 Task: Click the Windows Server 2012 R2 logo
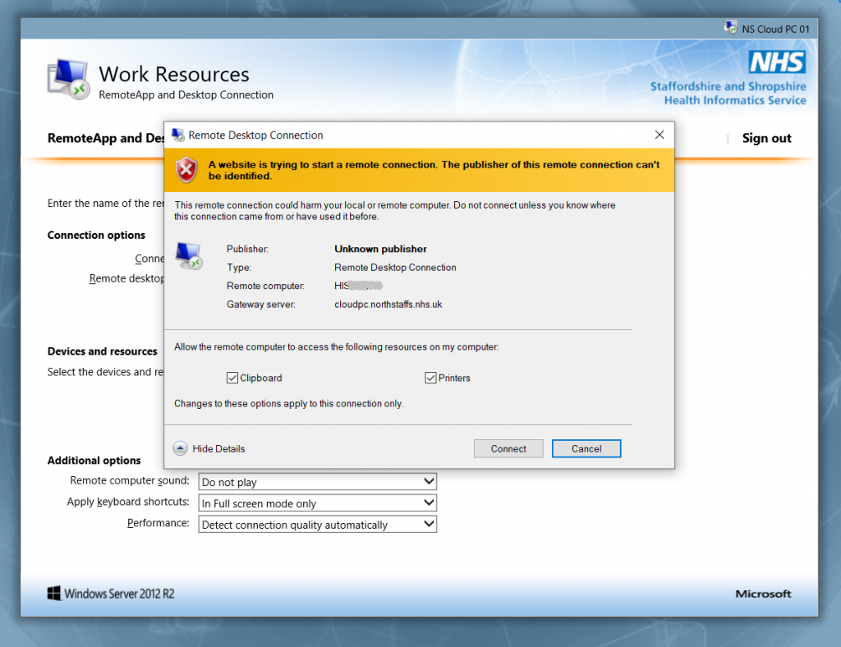coord(111,594)
